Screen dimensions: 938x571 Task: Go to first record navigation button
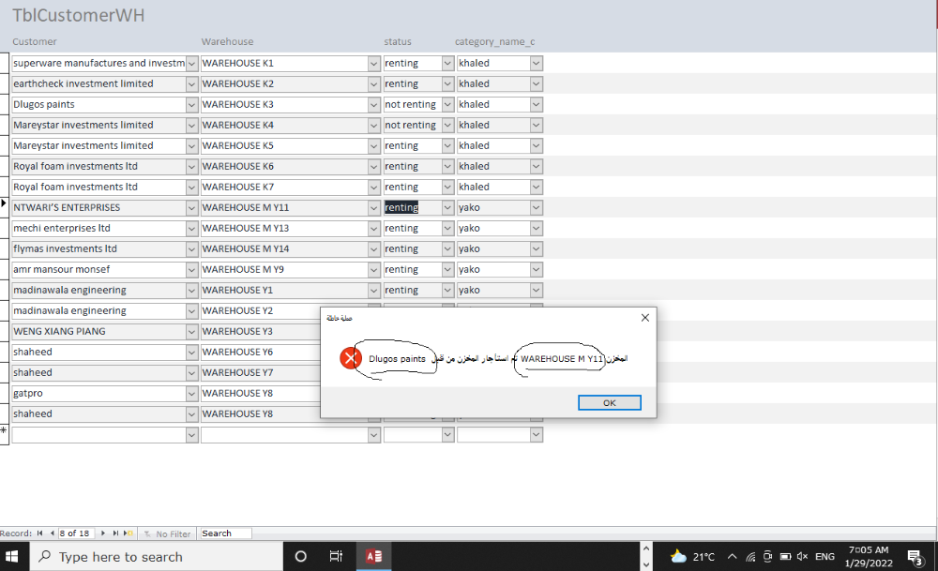tap(39, 533)
